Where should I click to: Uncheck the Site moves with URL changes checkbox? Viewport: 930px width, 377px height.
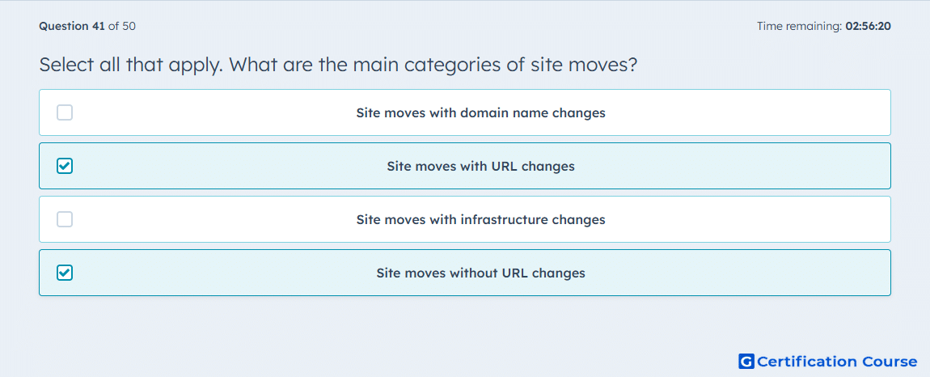pyautogui.click(x=65, y=166)
